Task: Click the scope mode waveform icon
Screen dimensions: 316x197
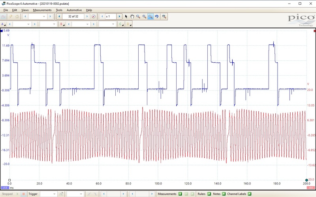Action: pos(3,17)
